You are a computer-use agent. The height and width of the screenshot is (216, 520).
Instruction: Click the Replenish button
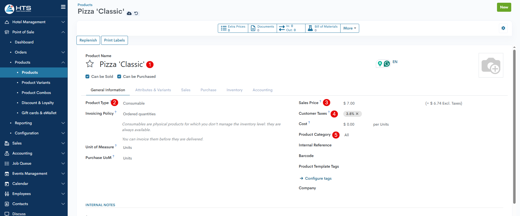(88, 40)
